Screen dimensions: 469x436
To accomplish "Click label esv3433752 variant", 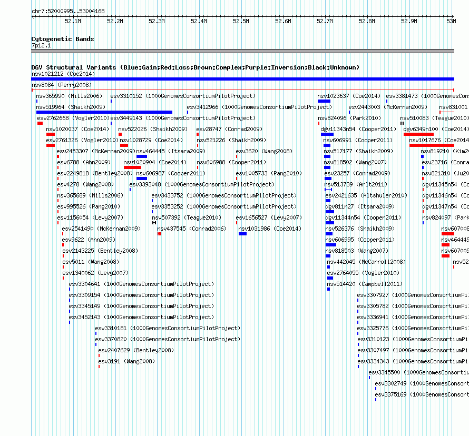I will point(224,195).
